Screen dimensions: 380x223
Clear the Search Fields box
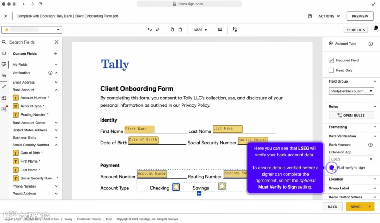(56, 42)
